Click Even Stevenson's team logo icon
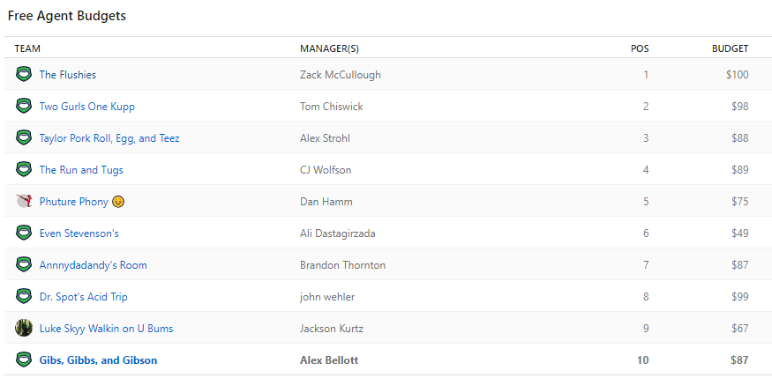 24,233
